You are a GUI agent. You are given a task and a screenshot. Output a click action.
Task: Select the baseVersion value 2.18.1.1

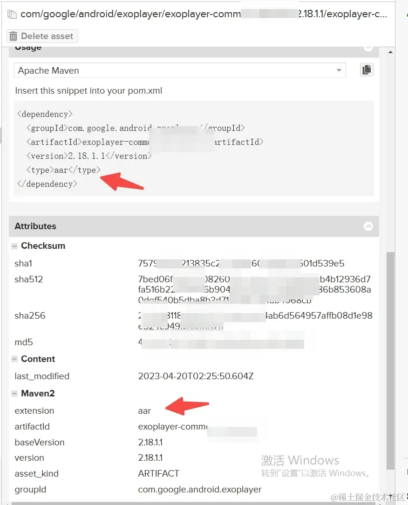tap(150, 442)
